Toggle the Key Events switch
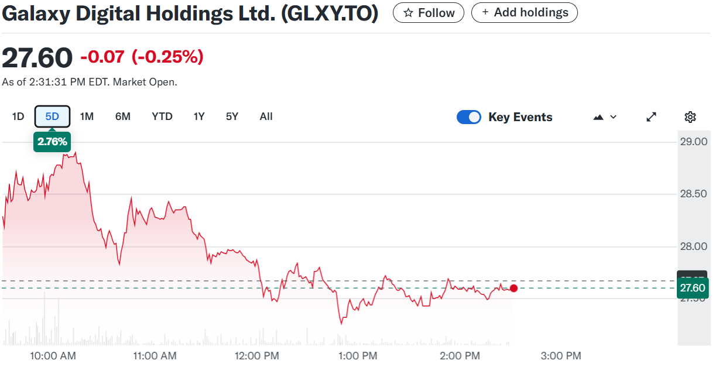The image size is (719, 374). [x=468, y=117]
